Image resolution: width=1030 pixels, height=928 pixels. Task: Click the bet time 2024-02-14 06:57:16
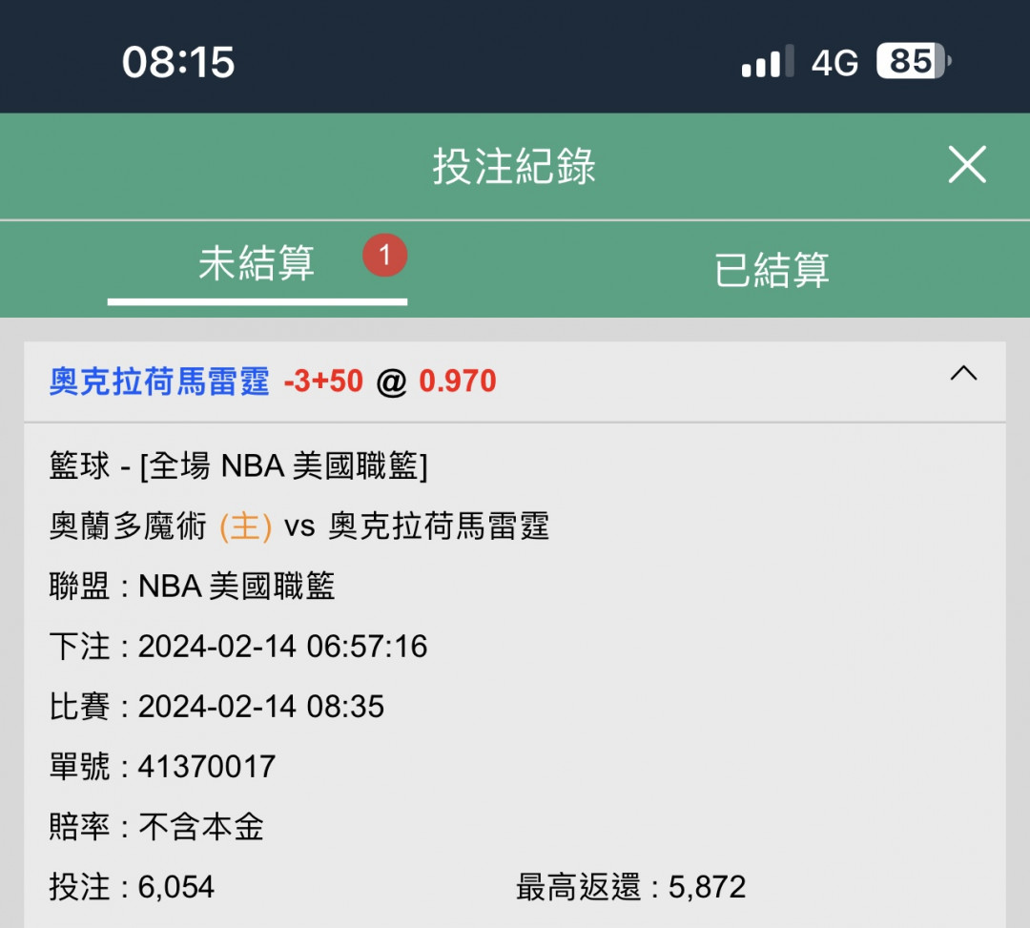pyautogui.click(x=282, y=647)
